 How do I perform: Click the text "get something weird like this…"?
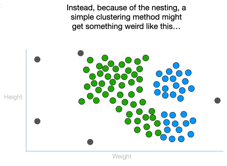pos(126,26)
